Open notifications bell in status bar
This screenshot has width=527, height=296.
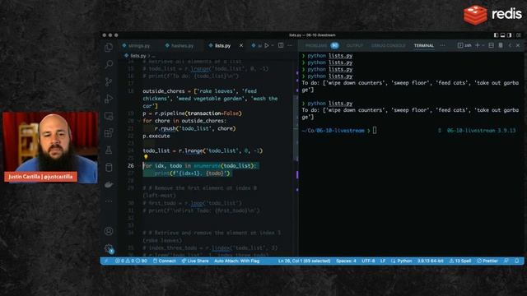point(516,261)
